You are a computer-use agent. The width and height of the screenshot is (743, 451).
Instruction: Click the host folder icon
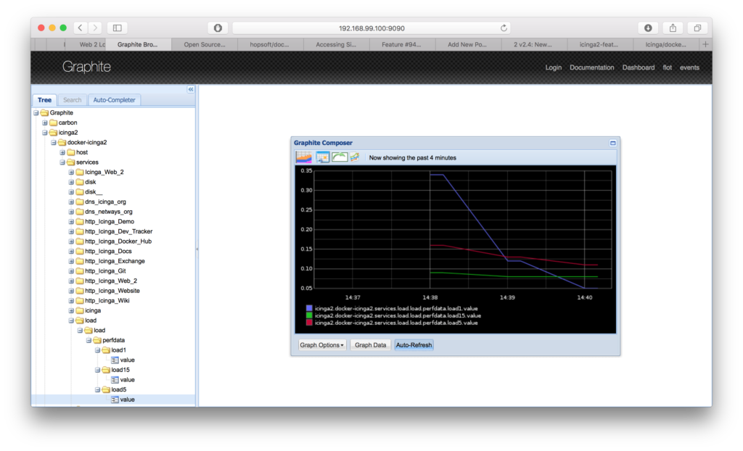[x=71, y=152]
